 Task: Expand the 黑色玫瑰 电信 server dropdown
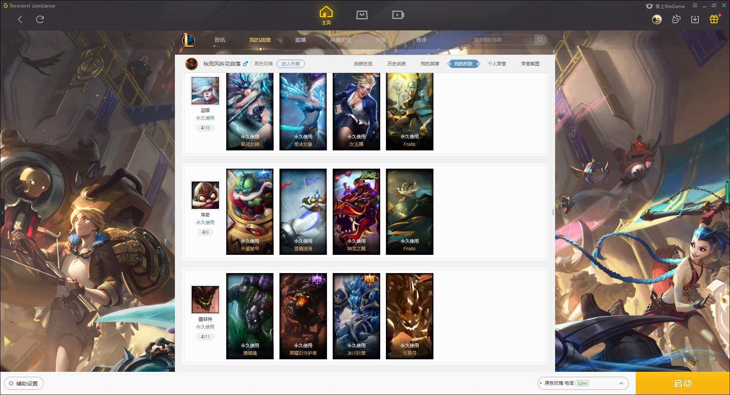[x=583, y=383]
